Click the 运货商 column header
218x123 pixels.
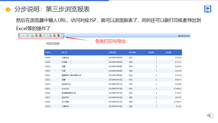[151, 52]
